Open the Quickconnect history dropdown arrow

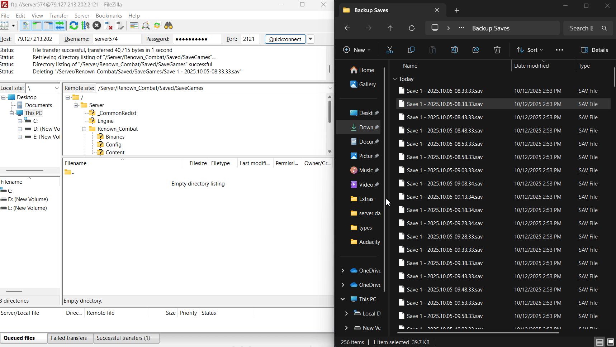pyautogui.click(x=311, y=39)
